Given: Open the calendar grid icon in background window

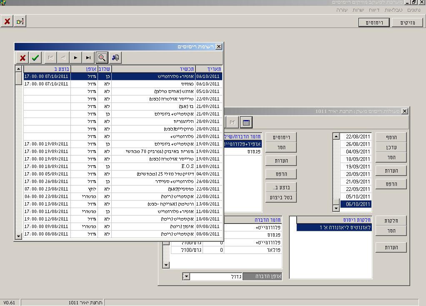Looking at the screenshot, I should [x=246, y=122].
